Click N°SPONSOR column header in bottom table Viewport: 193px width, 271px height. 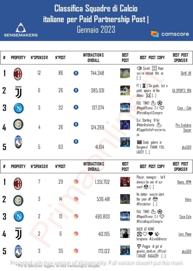tap(39, 166)
